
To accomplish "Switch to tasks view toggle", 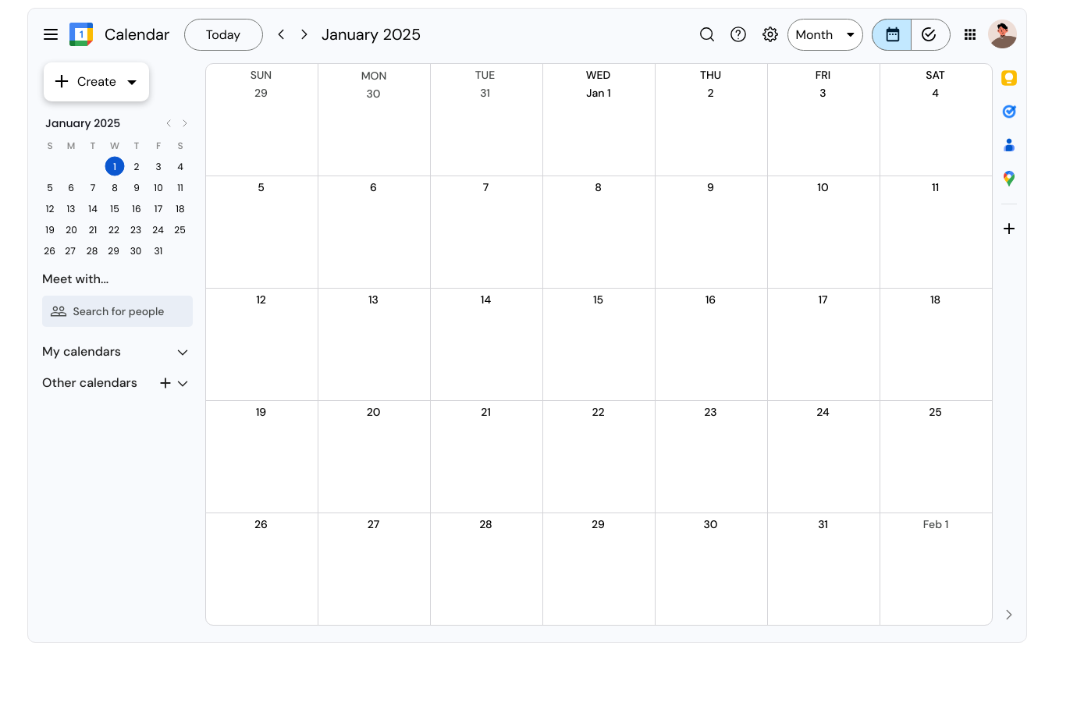I will pyautogui.click(x=929, y=34).
